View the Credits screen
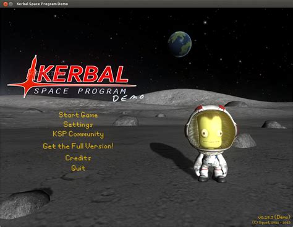 (x=78, y=158)
